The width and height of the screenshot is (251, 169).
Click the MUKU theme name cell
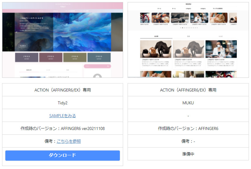coord(188,103)
